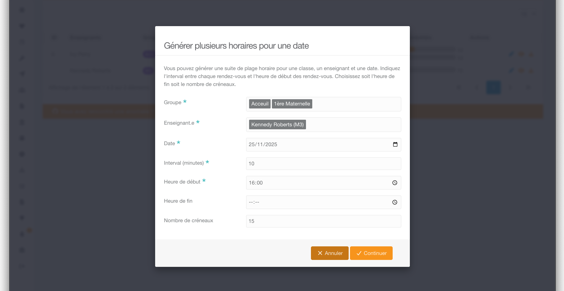This screenshot has width=564, height=291.
Task: Click the blue edit pencil icon in first row
Action: tap(511, 54)
